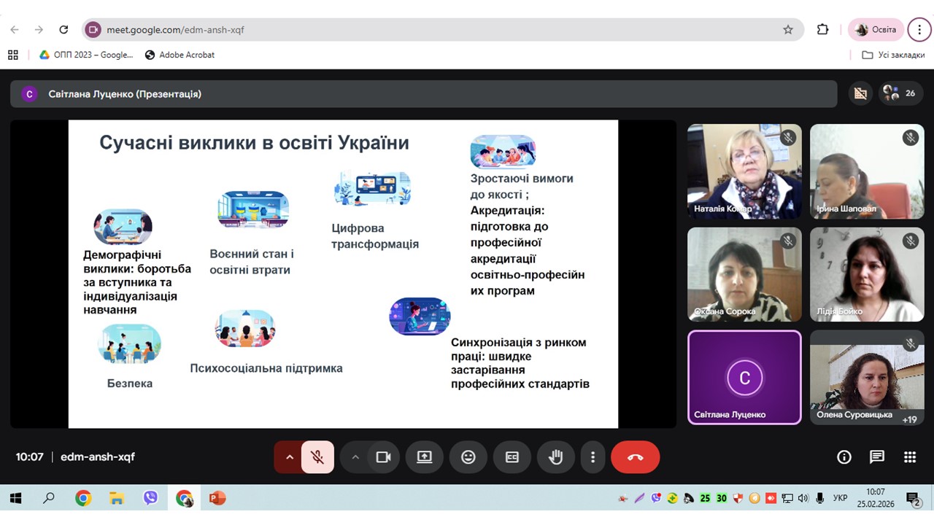Image resolution: width=934 pixels, height=525 pixels.
Task: Open the activities grid icon
Action: 910,457
